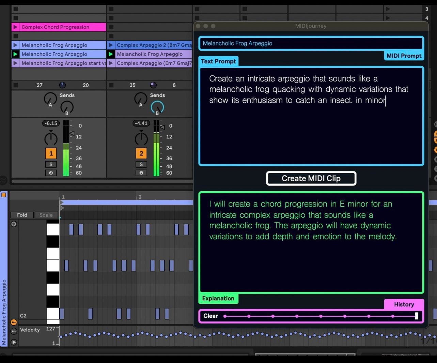Image resolution: width=437 pixels, height=363 pixels.
Task: Click Clear in the History bar
Action: tap(210, 316)
